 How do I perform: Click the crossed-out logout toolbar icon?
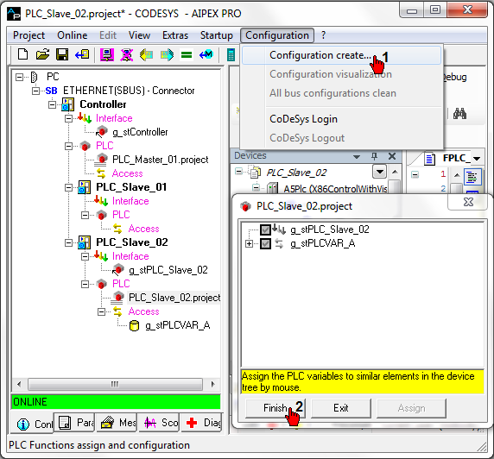pos(127,54)
